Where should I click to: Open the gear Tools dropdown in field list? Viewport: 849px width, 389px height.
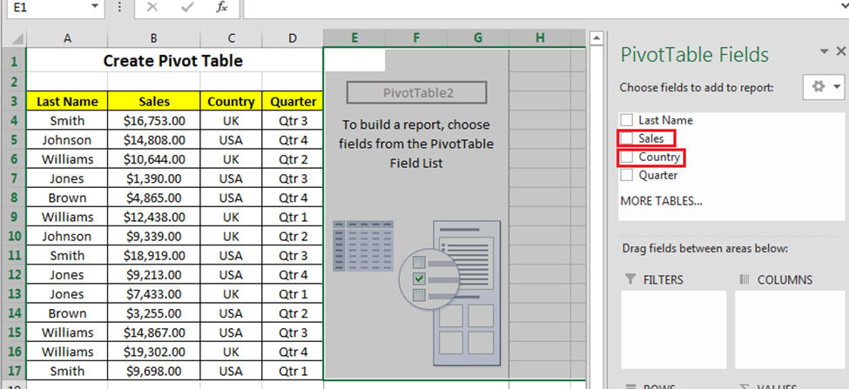(825, 87)
